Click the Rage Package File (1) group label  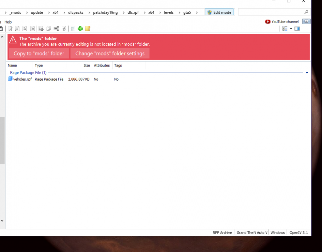click(28, 73)
